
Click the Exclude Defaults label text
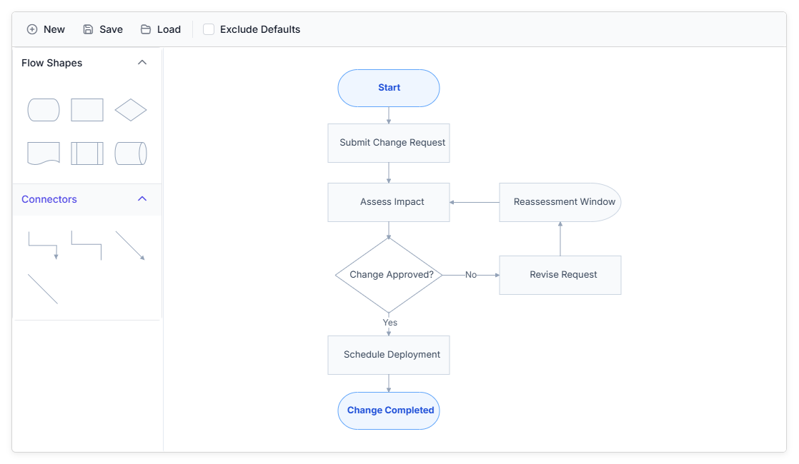260,29
